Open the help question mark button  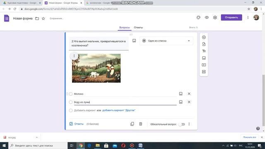pyautogui.click(x=258, y=129)
